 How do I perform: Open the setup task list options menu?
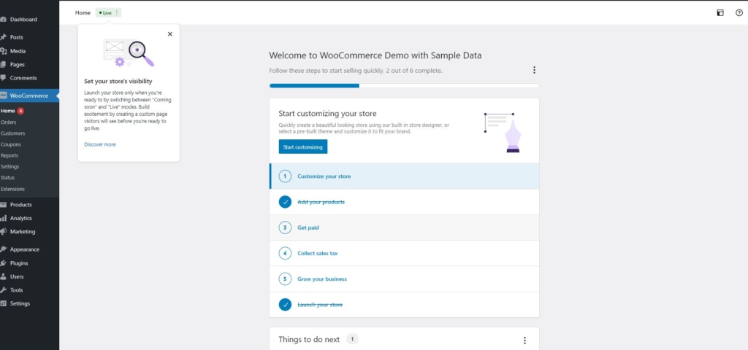[534, 70]
